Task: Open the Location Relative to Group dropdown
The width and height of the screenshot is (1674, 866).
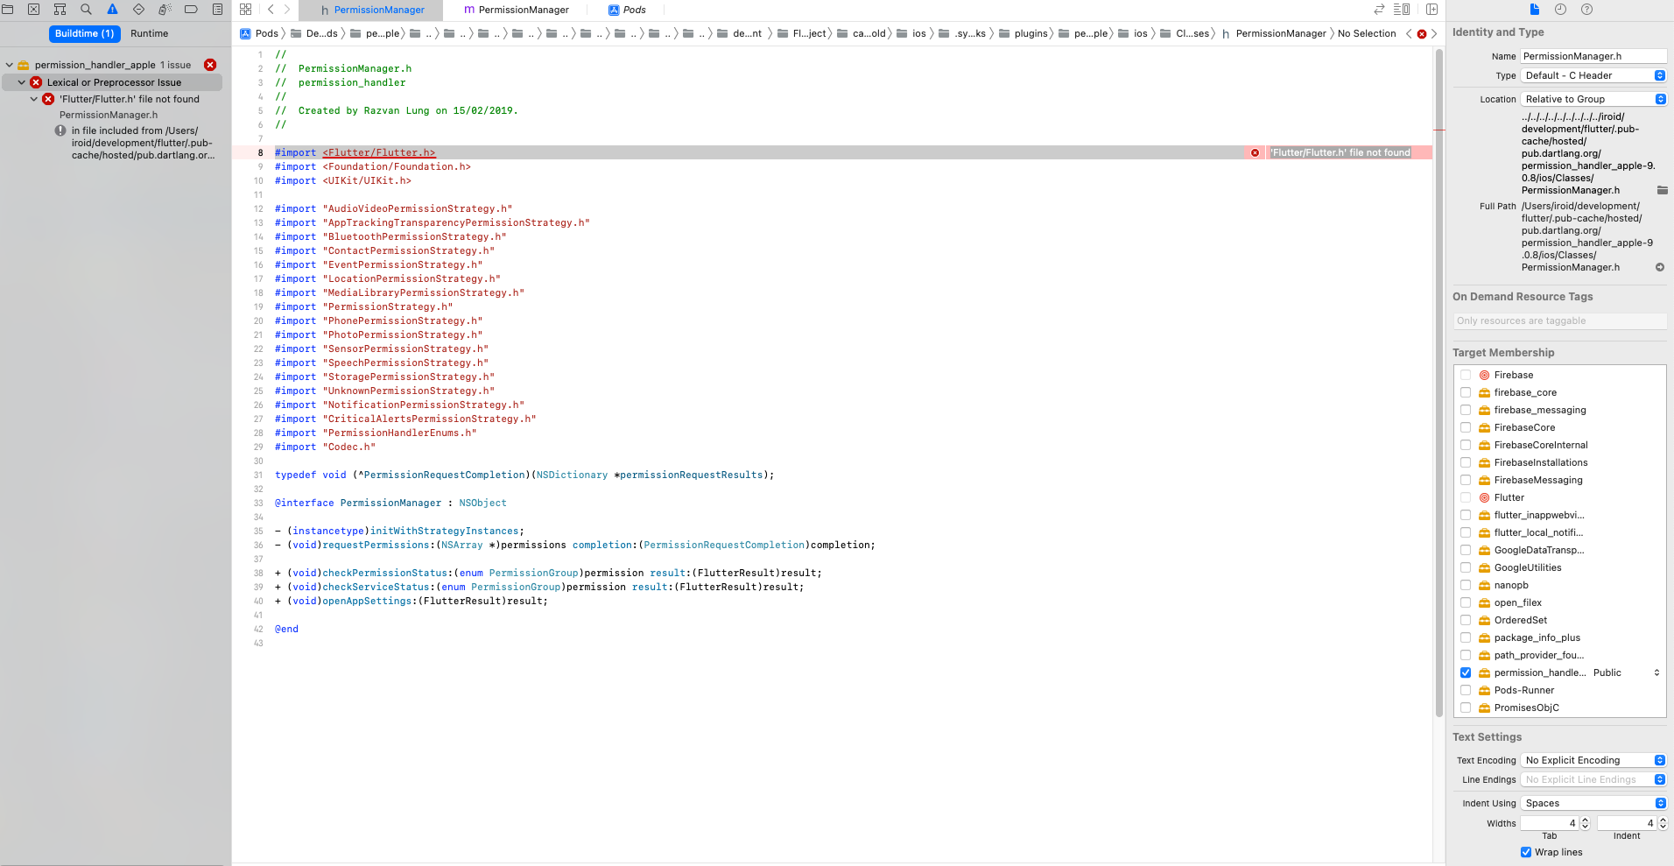Action: click(1593, 99)
